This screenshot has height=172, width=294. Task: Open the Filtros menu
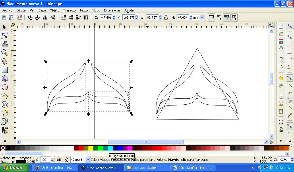(x=96, y=10)
